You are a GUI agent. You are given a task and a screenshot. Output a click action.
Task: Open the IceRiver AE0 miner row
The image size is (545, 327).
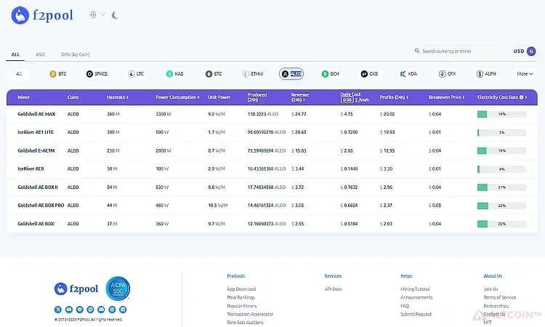(272, 169)
